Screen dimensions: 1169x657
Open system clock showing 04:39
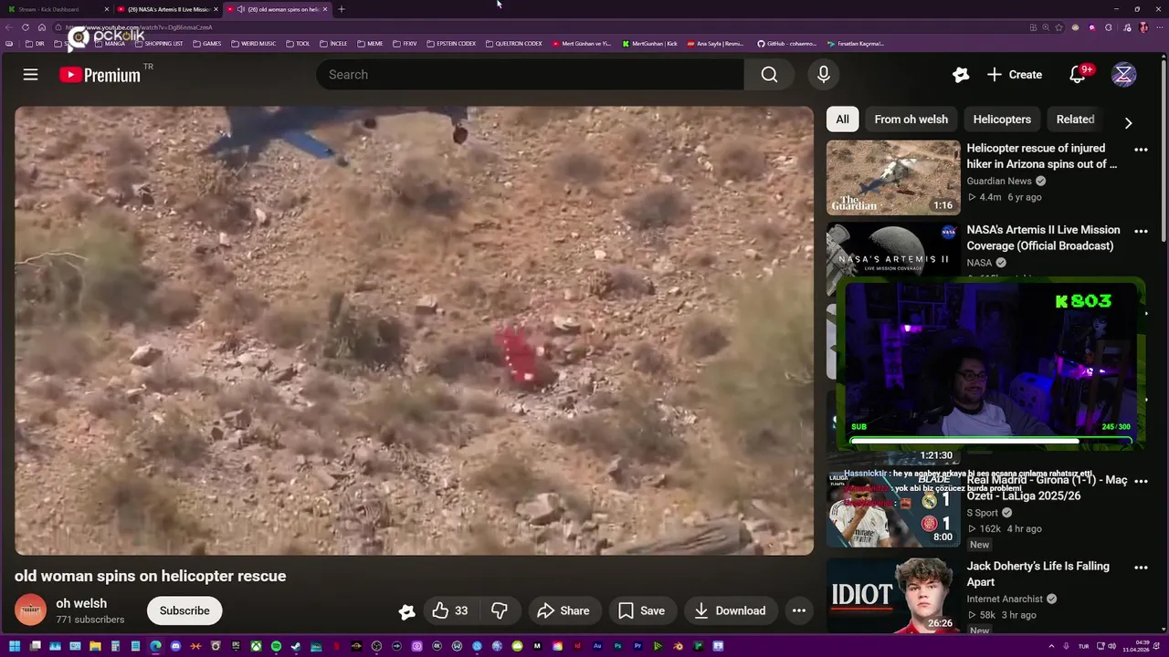1137,646
